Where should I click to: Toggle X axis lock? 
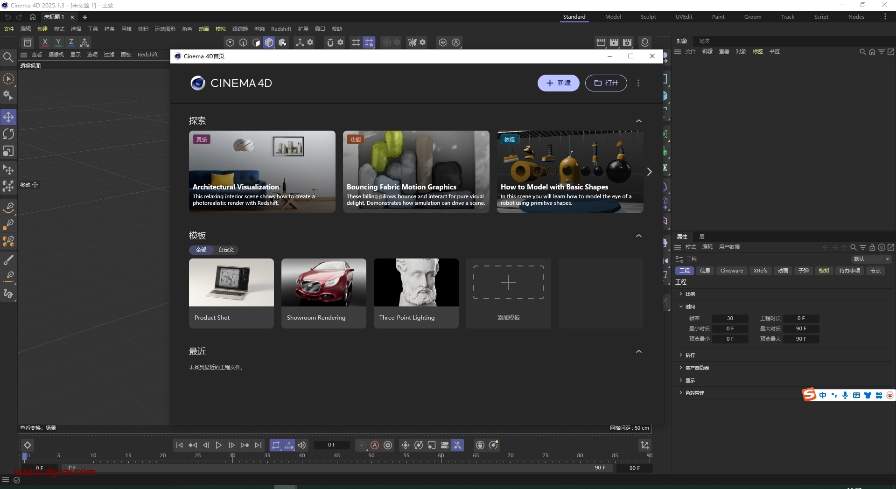pos(45,42)
